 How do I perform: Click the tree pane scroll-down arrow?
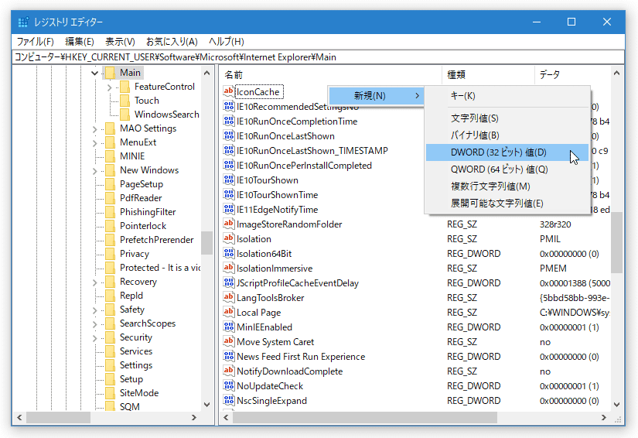[206, 405]
